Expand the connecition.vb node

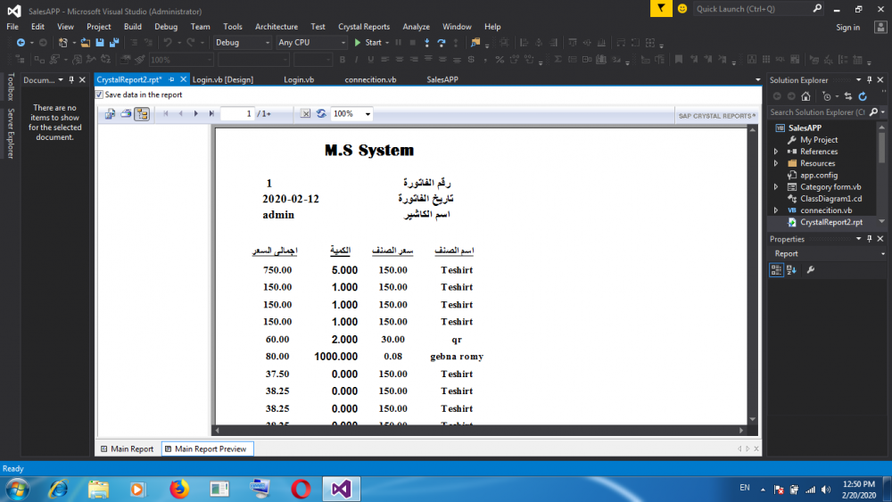click(x=776, y=210)
